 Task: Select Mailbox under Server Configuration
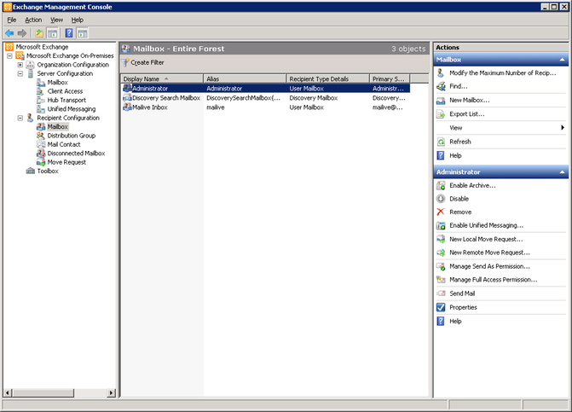coord(57,83)
